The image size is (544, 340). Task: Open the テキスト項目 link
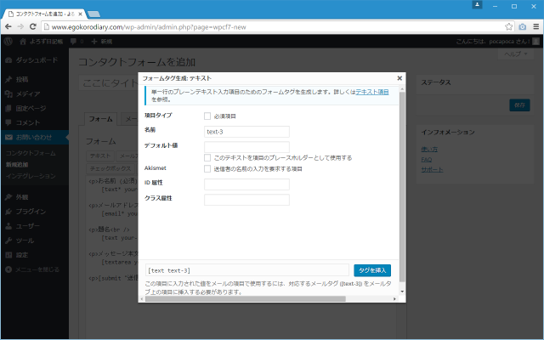372,90
